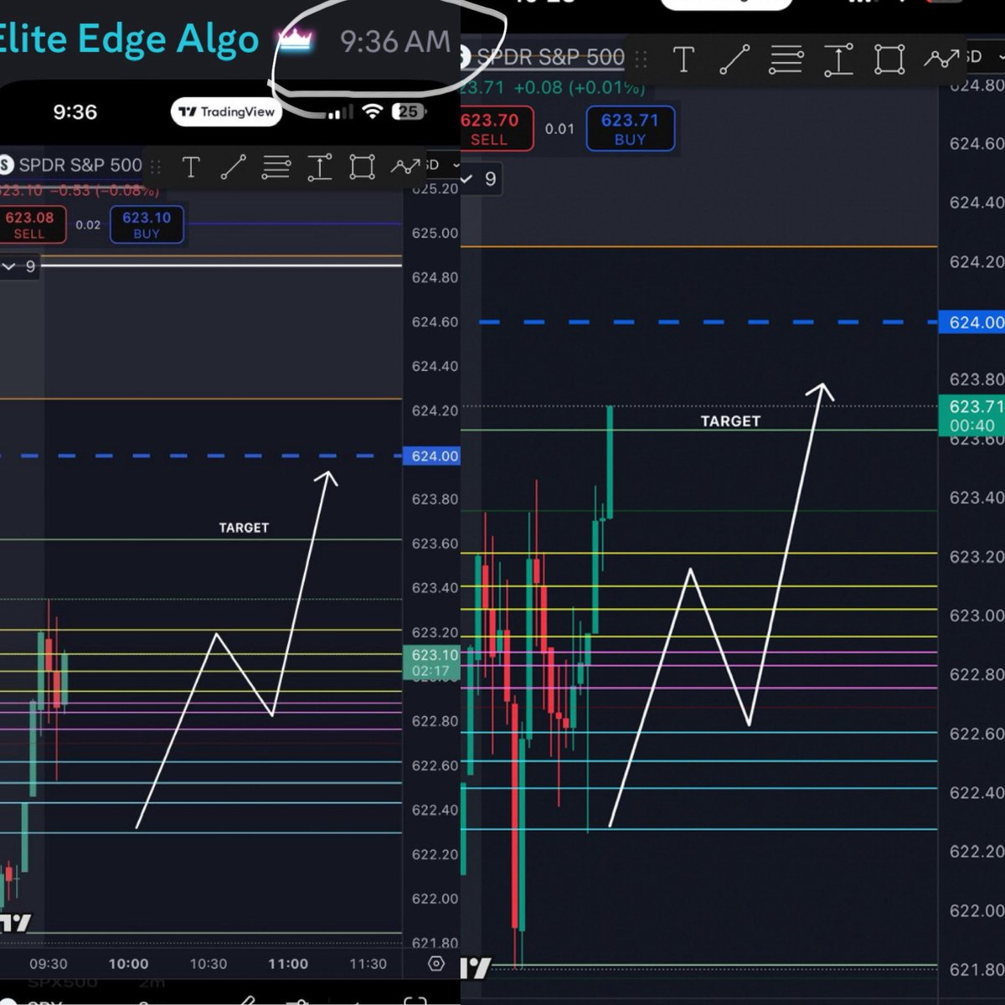Image resolution: width=1005 pixels, height=1005 pixels.
Task: Click the 624.60 price on right price scale
Action: 976,143
